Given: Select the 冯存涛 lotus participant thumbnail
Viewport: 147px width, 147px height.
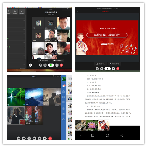Looking at the screenshot, I should 92,126.
